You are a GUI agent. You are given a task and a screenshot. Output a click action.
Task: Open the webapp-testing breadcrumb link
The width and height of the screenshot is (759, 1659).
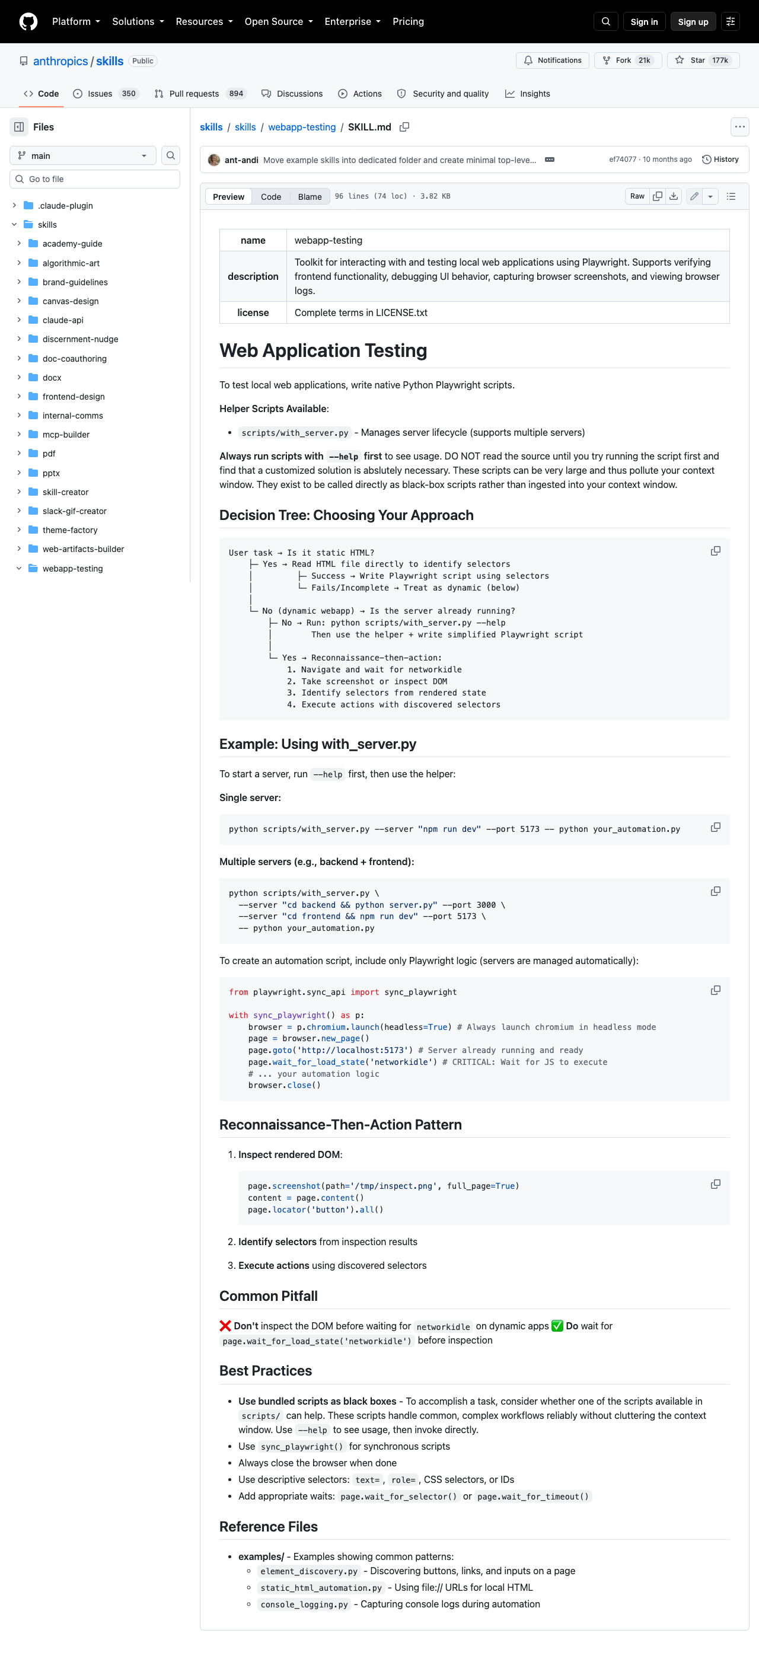point(302,127)
